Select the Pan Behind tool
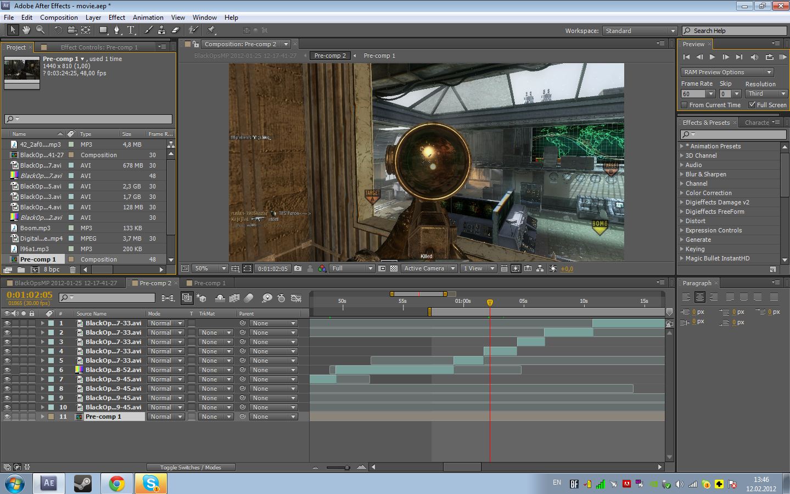The height and width of the screenshot is (494, 790). tap(86, 30)
